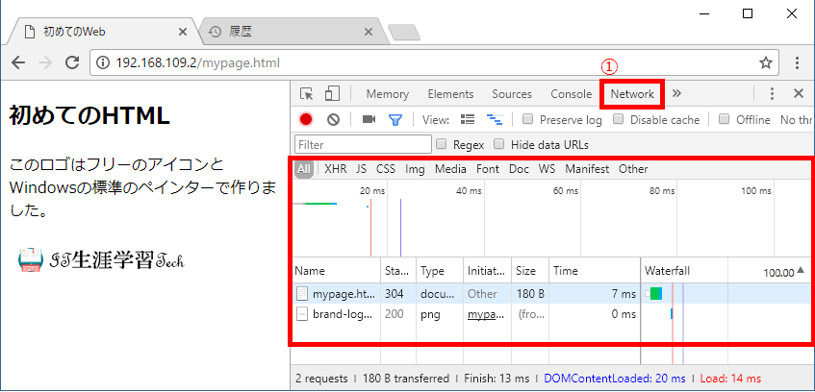Click the page icon on the 初めてのWeb tab

tap(31, 32)
